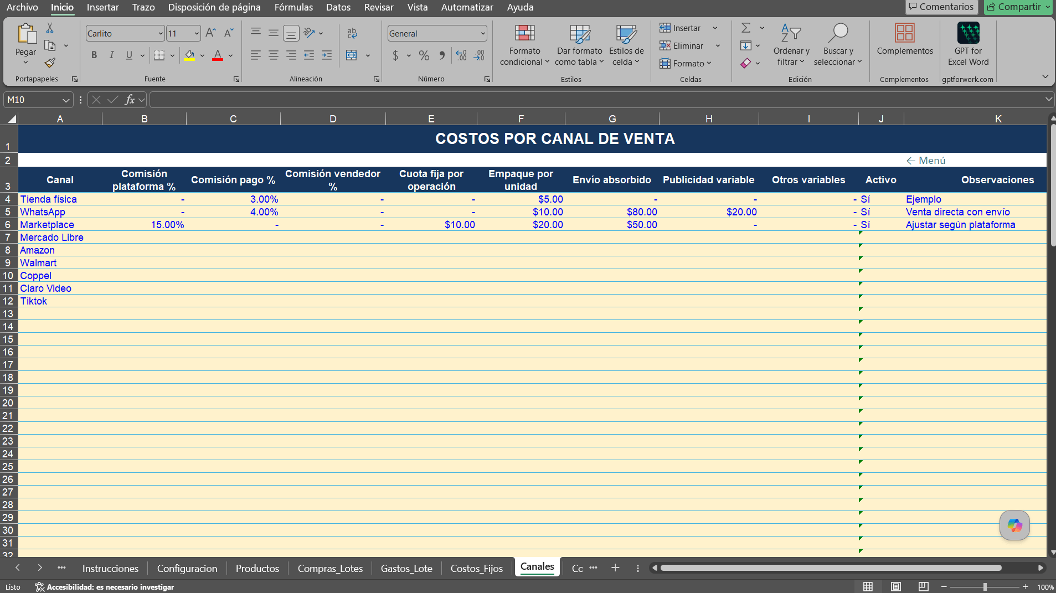This screenshot has width=1056, height=593.
Task: Follow the Menú link
Action: click(x=926, y=161)
